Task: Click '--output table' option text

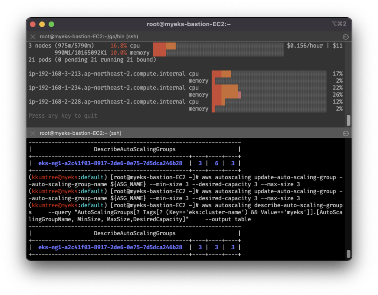Action: pyautogui.click(x=228, y=219)
